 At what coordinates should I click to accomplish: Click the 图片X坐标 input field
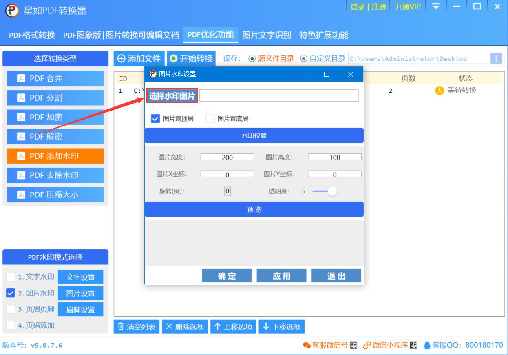227,174
